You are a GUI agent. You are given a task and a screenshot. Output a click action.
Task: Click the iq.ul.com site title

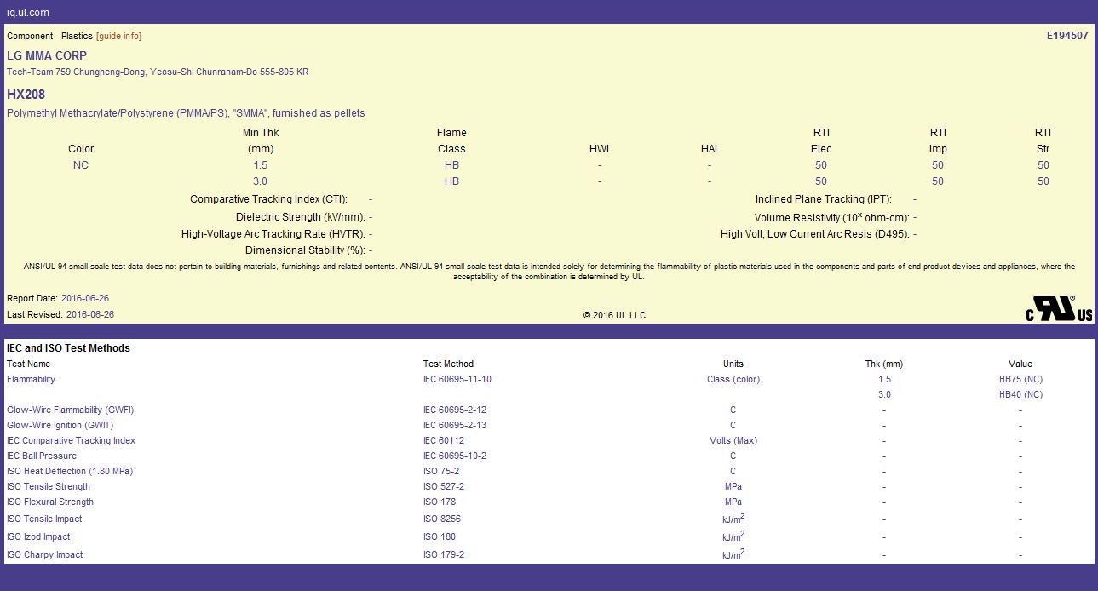click(x=28, y=13)
